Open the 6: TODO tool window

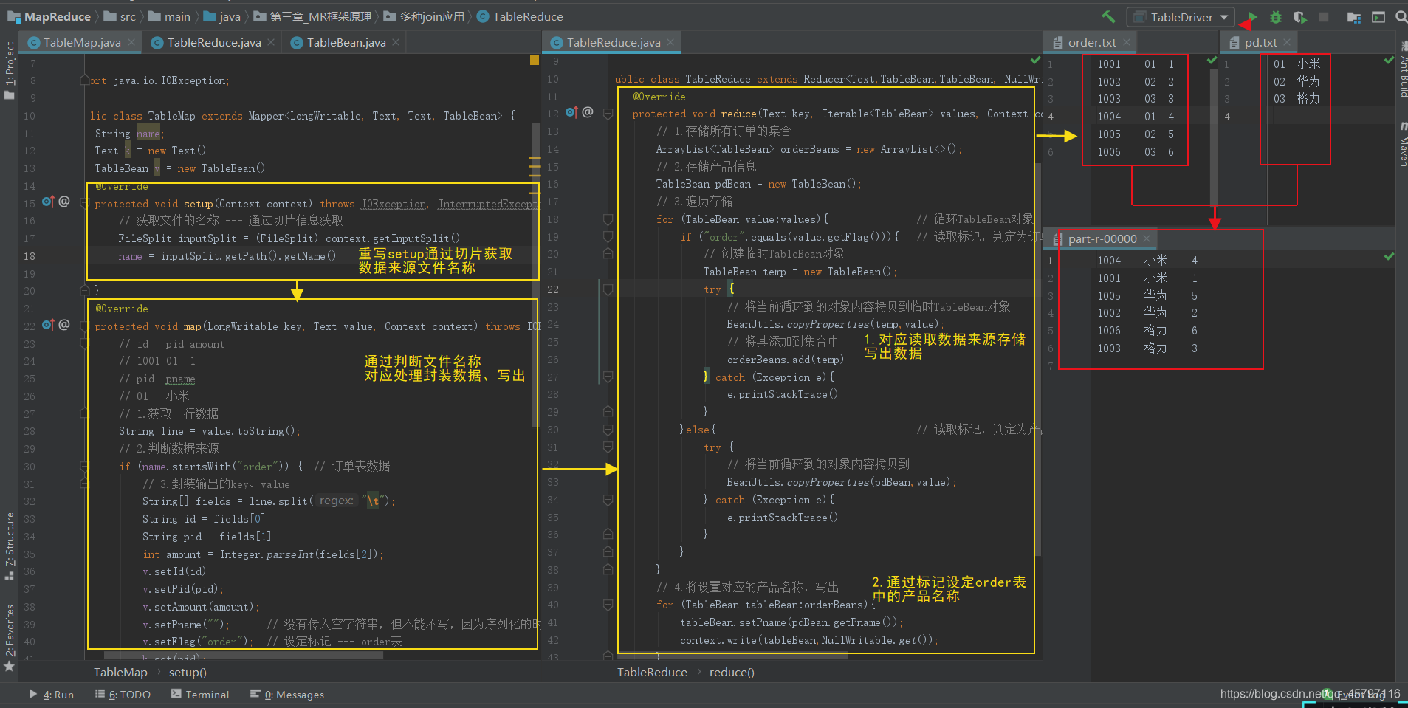(x=123, y=695)
